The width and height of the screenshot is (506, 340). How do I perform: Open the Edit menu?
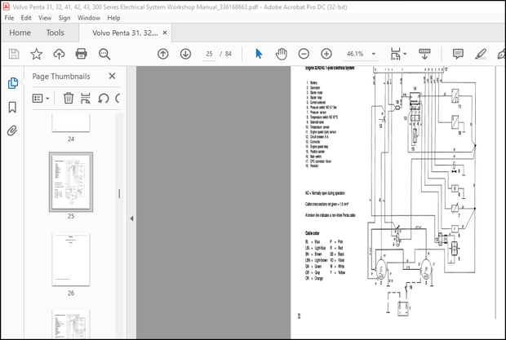[26, 18]
